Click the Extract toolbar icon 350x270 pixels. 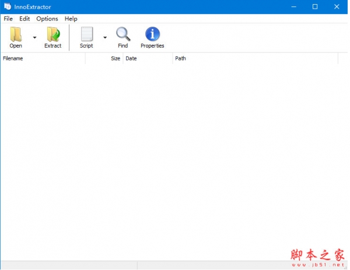52,34
